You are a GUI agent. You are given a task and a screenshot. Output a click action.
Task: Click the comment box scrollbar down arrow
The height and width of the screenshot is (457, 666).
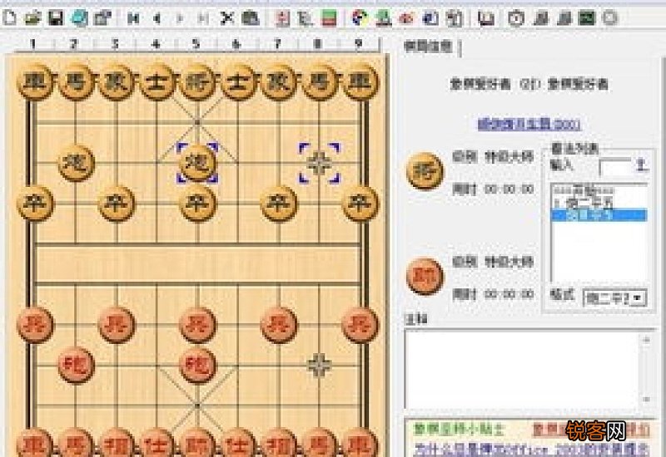click(x=646, y=399)
